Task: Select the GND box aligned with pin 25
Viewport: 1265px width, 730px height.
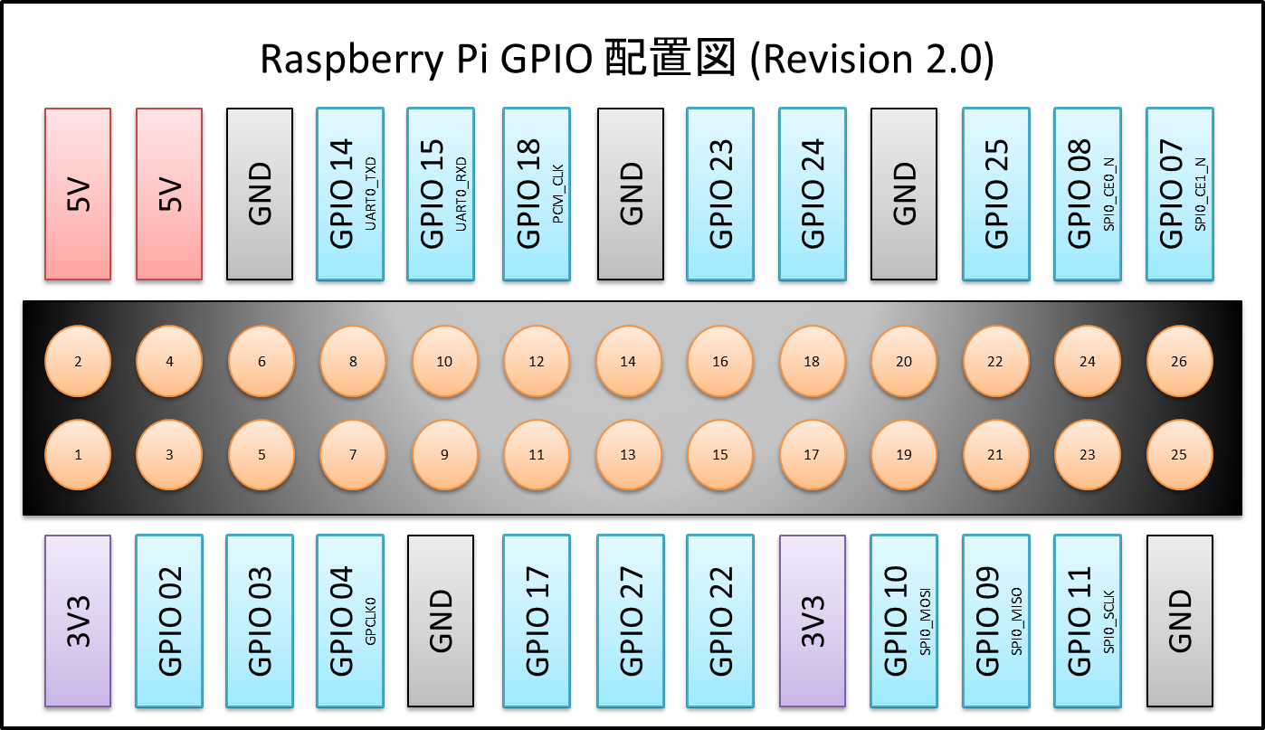Action: (x=1180, y=621)
